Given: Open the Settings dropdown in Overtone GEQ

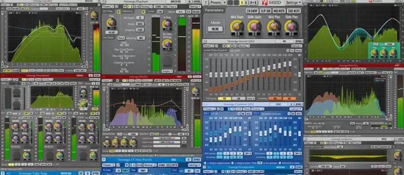Looking at the screenshot, I should (x=296, y=109).
